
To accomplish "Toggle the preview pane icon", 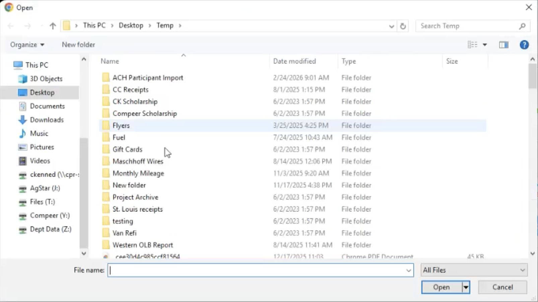I will 503,45.
